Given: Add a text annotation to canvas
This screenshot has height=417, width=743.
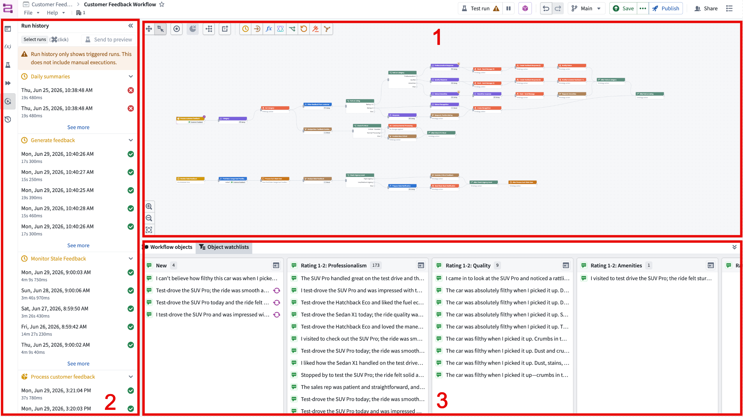Looking at the screenshot, I should 225,29.
